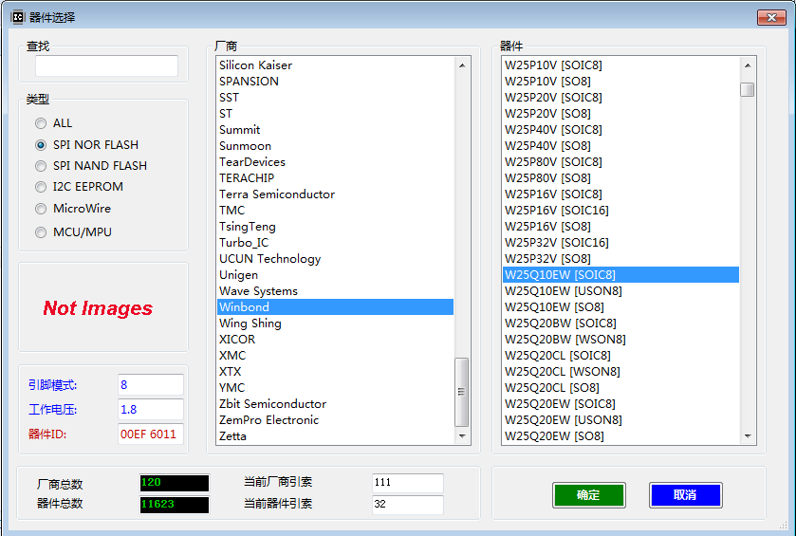Screen dimensions: 796x536
Task: Select device W25Q20CL [SOIC8]
Action: (620, 356)
